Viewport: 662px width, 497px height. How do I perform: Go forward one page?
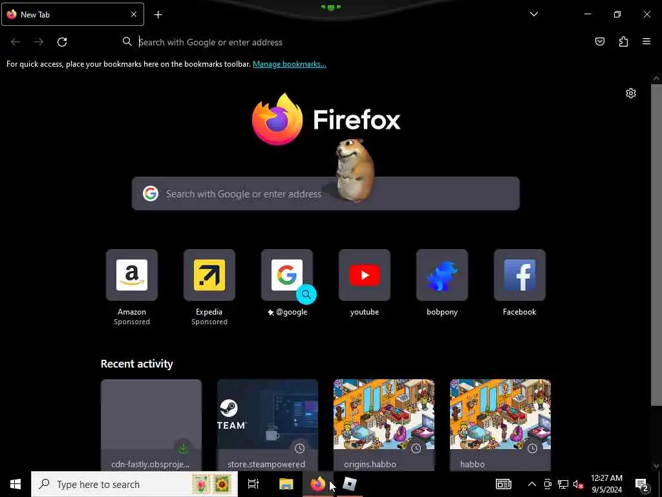pos(39,42)
